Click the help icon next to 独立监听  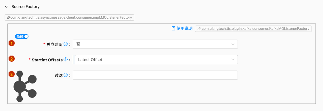(x=66, y=44)
